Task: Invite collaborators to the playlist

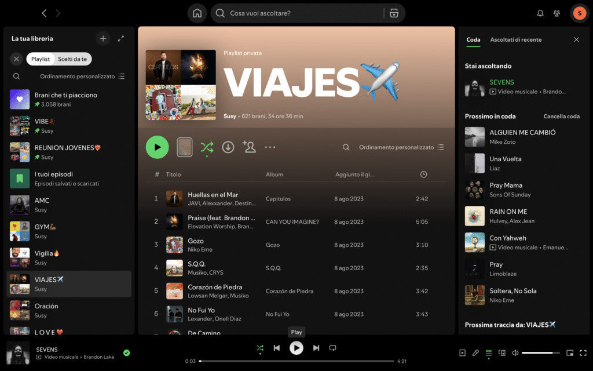Action: [x=249, y=147]
